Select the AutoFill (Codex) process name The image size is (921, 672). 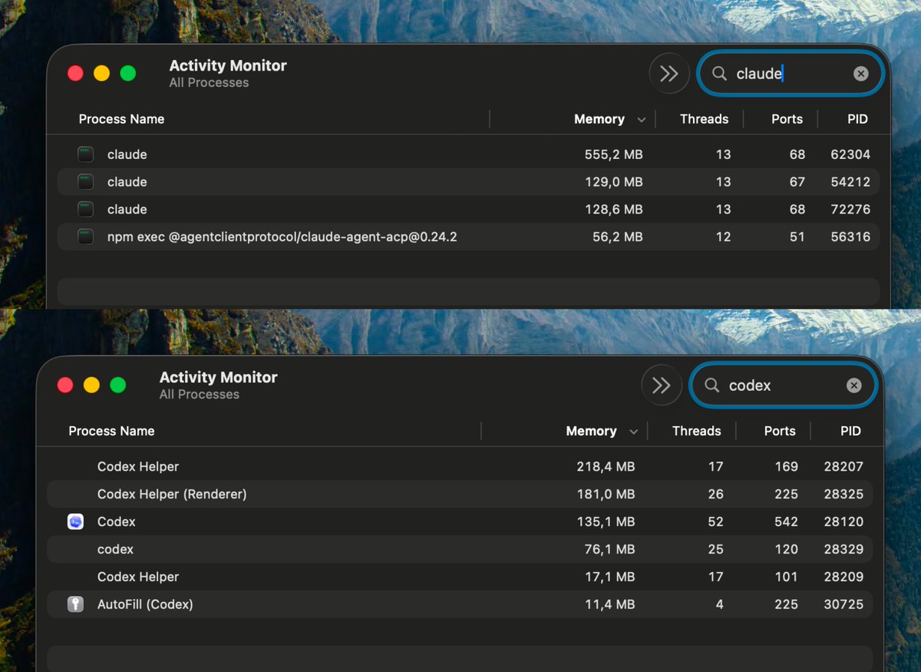[x=145, y=604]
